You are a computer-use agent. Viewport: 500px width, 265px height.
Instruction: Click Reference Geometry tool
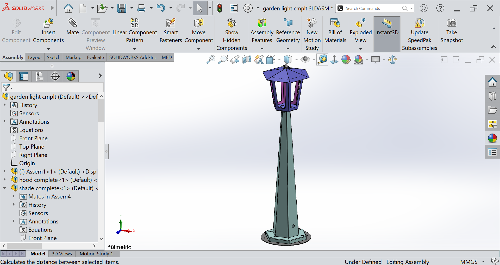[x=288, y=31]
